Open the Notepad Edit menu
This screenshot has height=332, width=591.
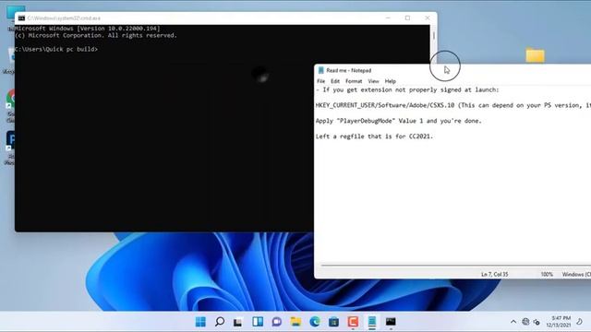click(x=335, y=81)
